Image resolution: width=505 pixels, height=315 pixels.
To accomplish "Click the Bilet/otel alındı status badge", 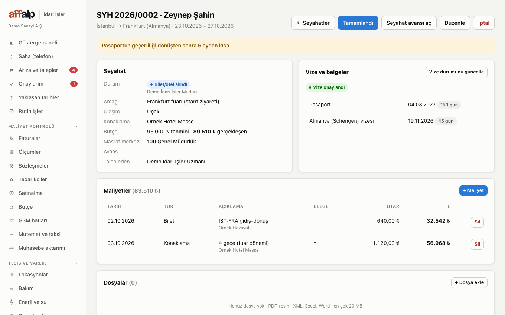I will point(169,84).
